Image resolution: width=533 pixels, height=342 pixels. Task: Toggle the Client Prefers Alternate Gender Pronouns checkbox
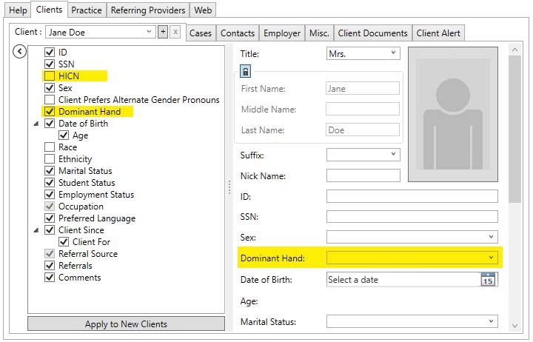tap(50, 100)
